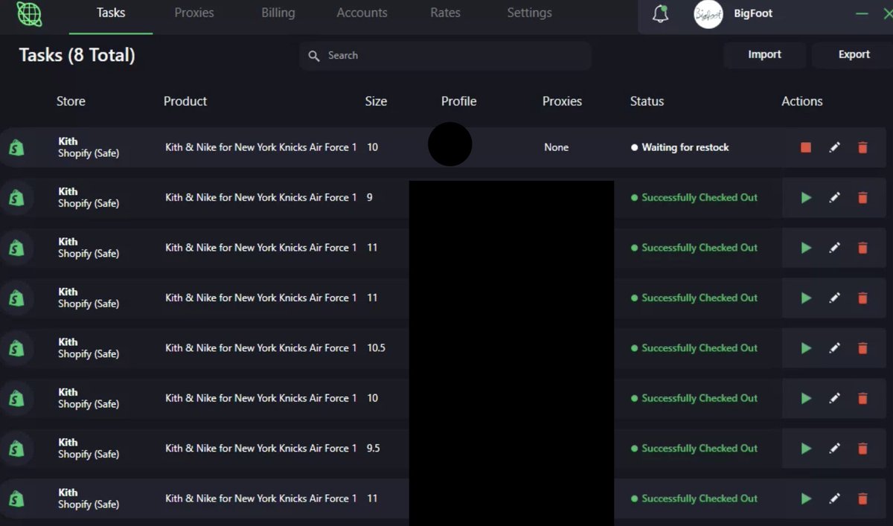
Task: Click Shopify bag icon on size 9.5 row
Action: (x=16, y=449)
